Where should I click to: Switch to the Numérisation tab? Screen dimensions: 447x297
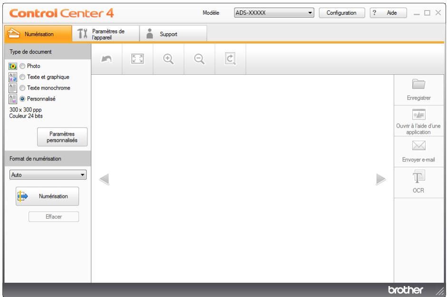pos(38,34)
